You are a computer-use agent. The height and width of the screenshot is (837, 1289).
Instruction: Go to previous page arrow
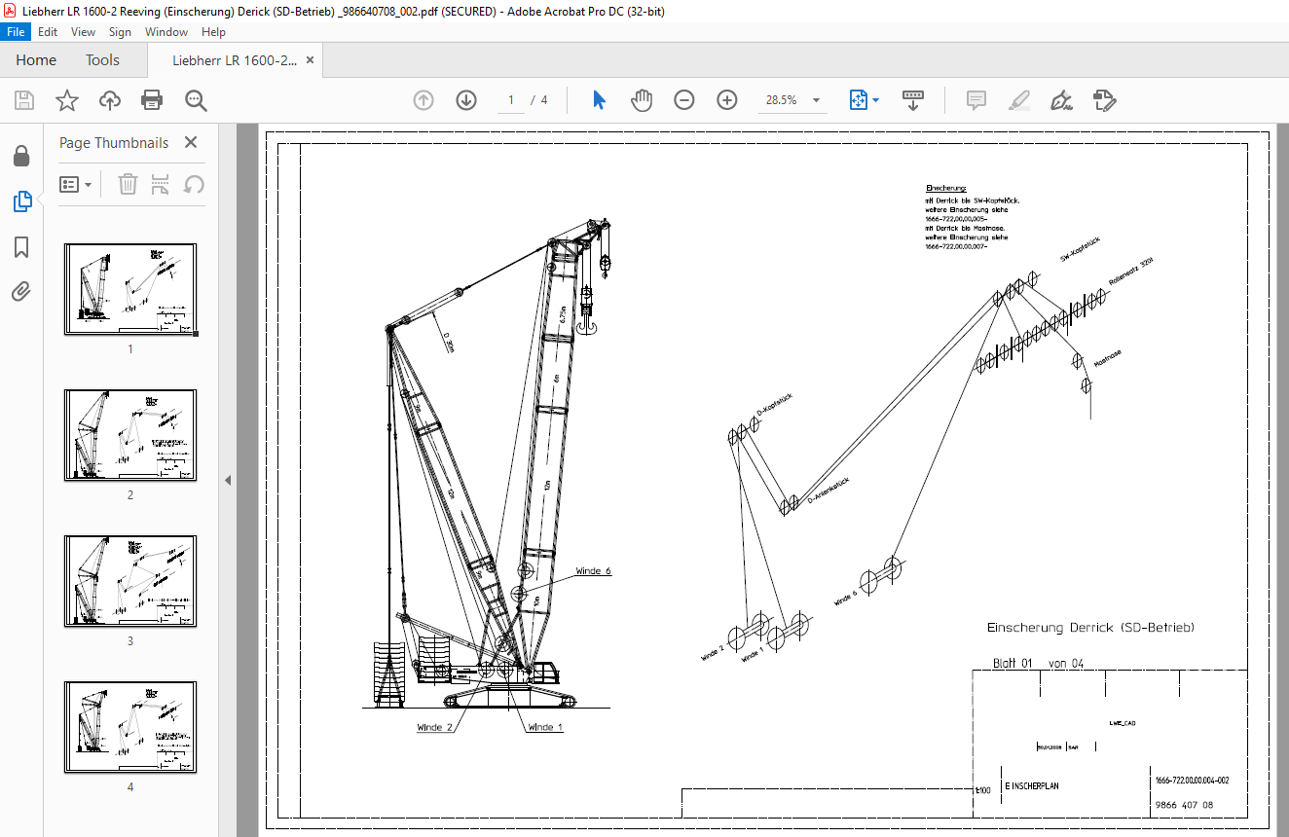click(x=424, y=100)
